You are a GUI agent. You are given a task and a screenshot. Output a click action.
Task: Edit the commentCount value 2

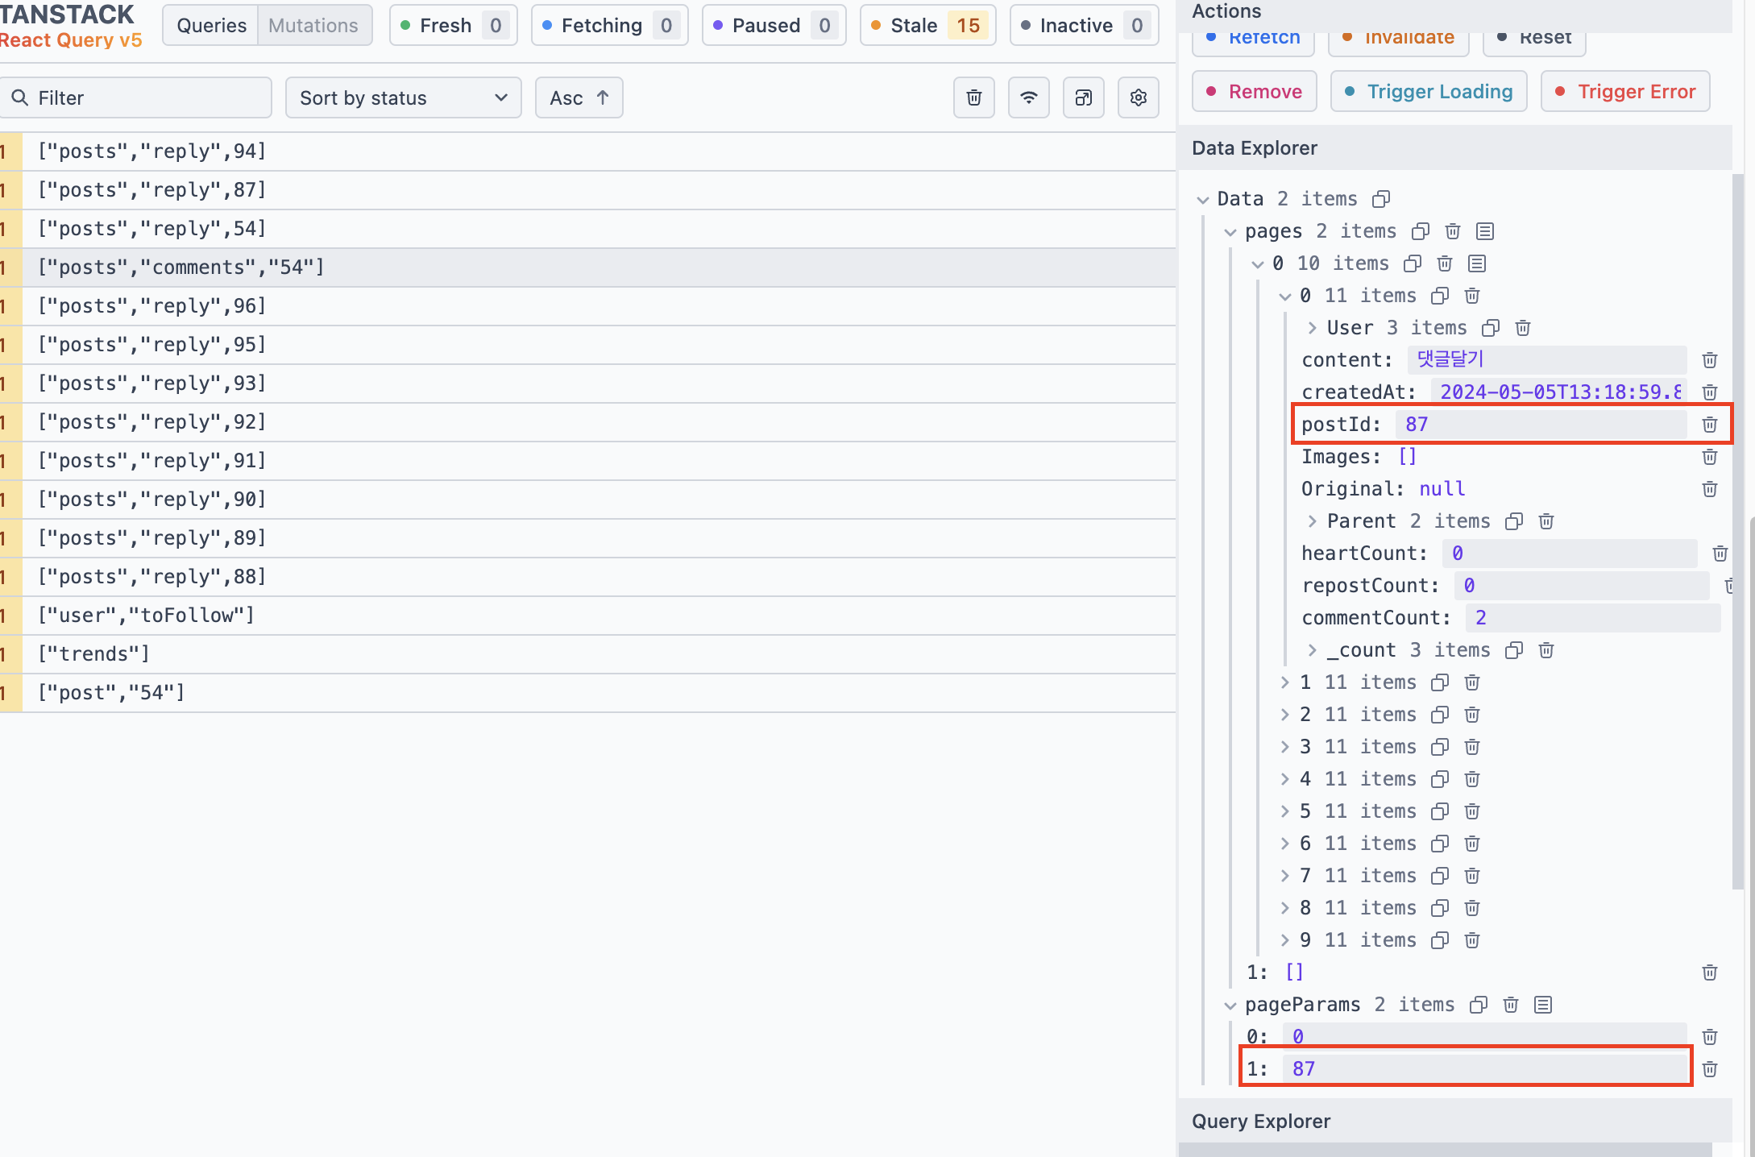pos(1592,618)
